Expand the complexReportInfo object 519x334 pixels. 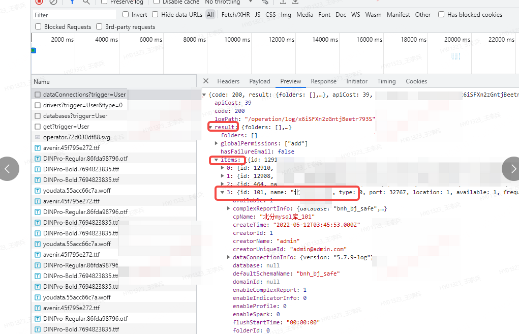click(x=228, y=208)
